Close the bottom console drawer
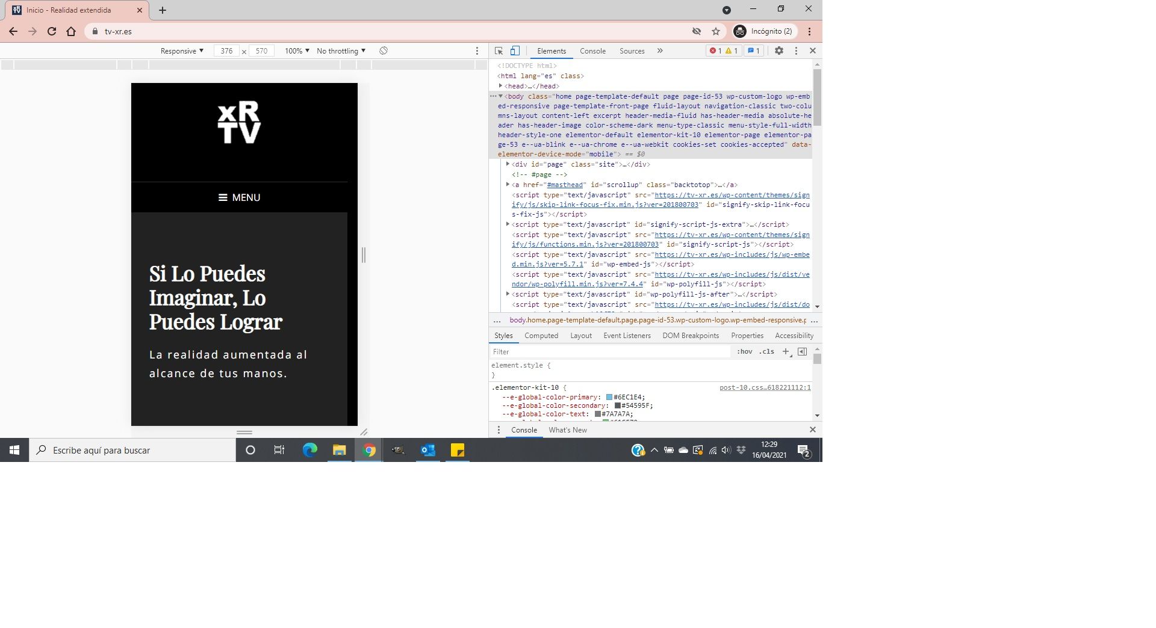Screen dimensions: 1156x628 (813, 429)
